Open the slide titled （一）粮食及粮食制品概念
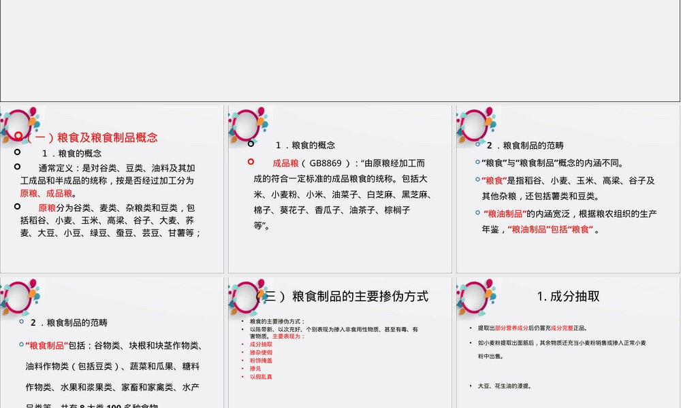 pos(112,189)
